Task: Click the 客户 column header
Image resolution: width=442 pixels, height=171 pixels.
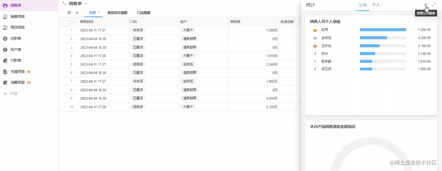Action: [x=184, y=22]
